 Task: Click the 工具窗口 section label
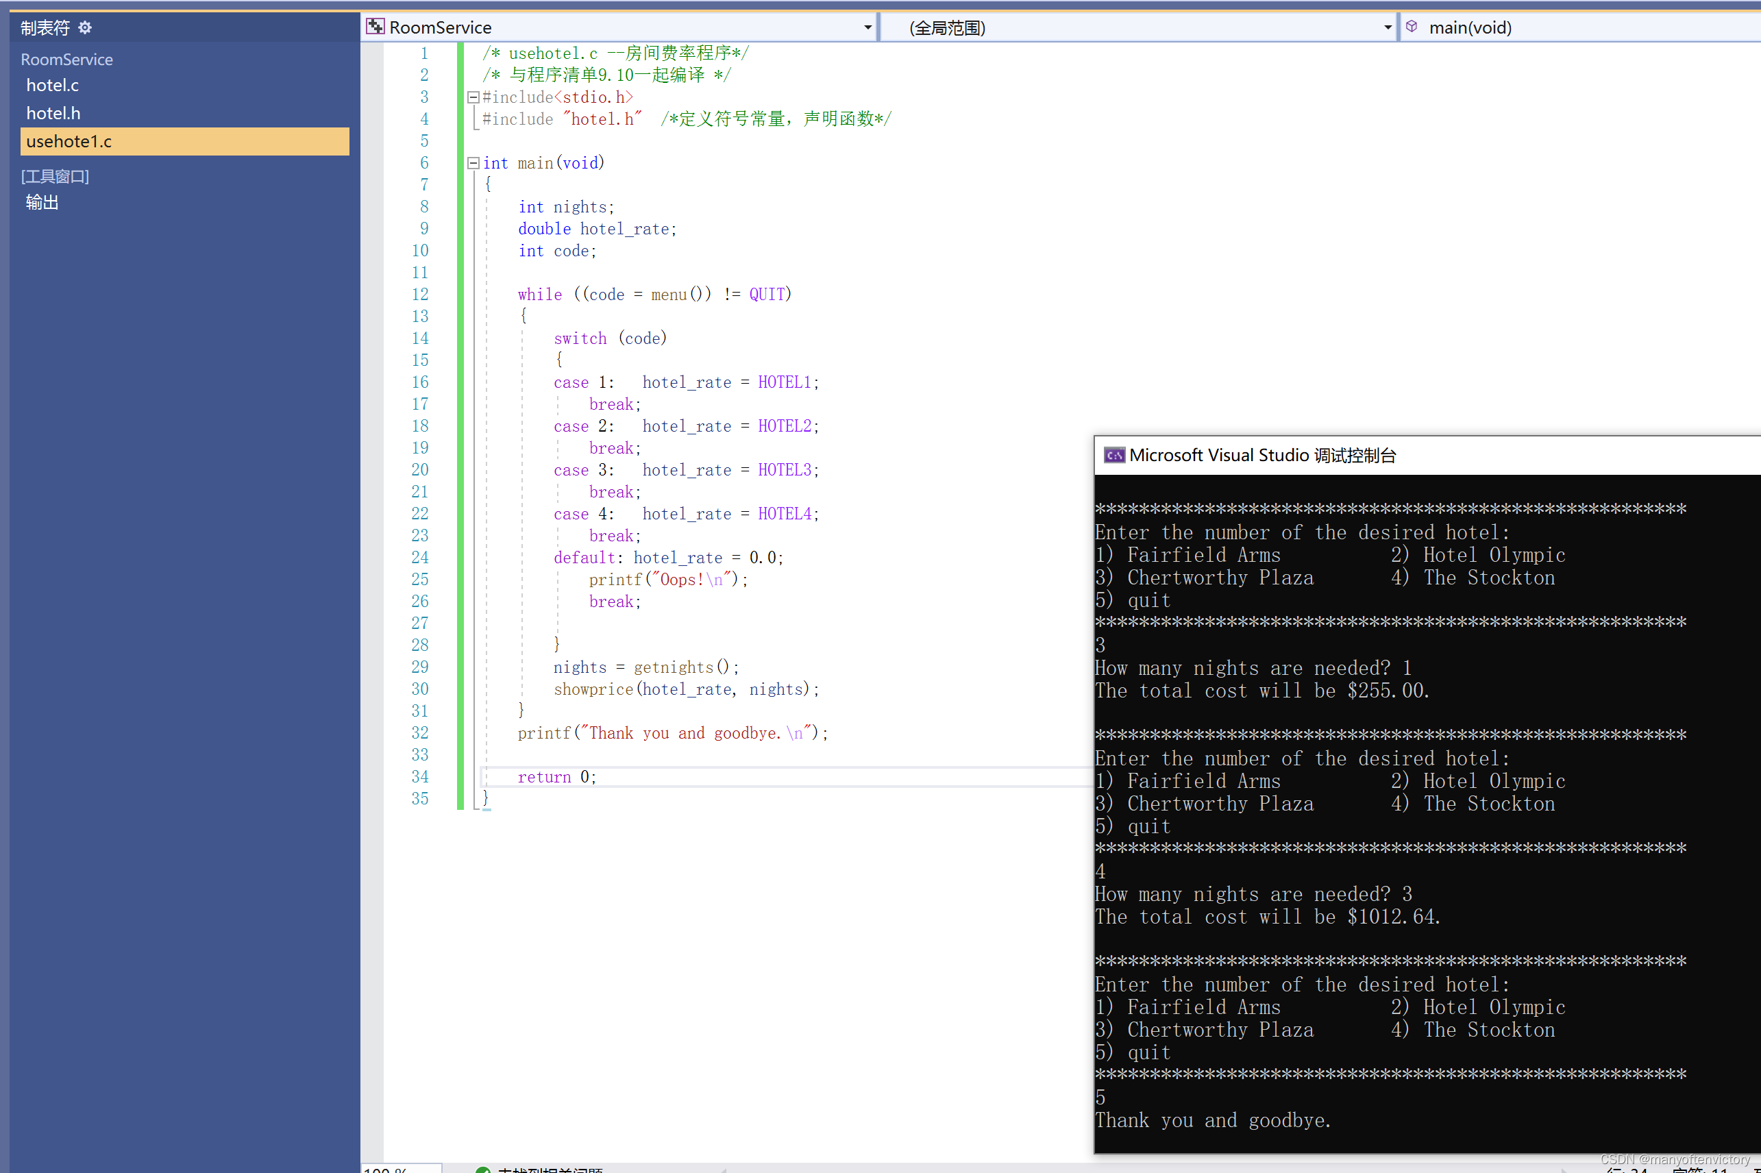click(x=55, y=176)
